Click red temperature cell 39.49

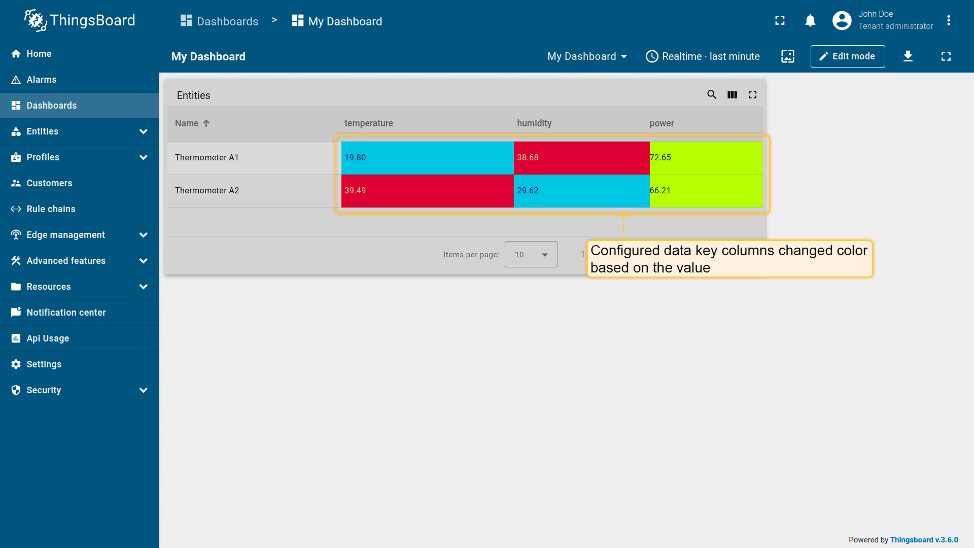(427, 191)
